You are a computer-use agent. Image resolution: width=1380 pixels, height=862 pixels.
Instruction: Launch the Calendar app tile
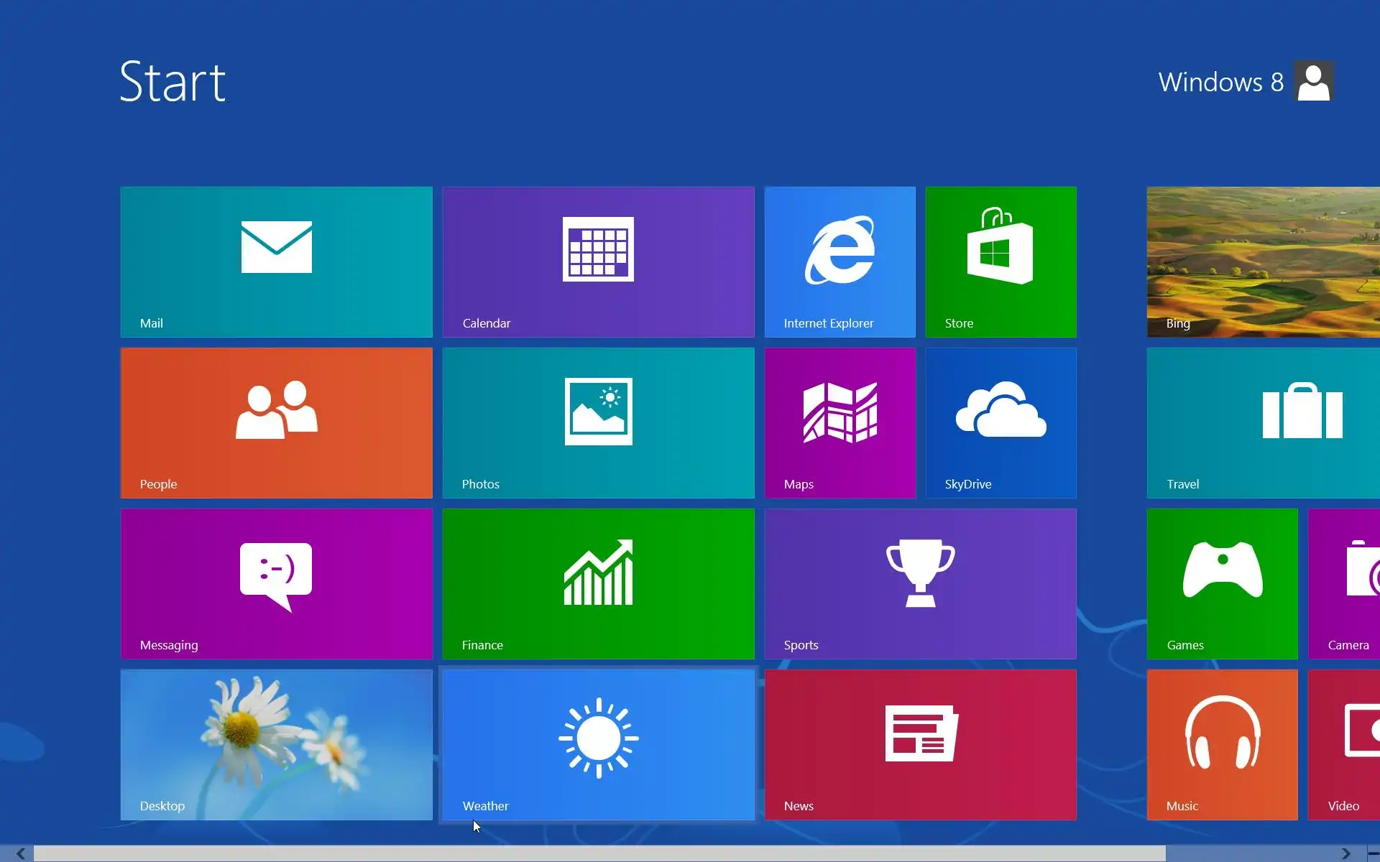(598, 261)
